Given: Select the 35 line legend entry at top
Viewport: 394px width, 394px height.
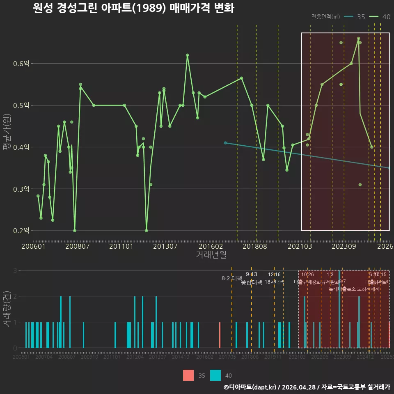Looking at the screenshot, I should (x=354, y=17).
